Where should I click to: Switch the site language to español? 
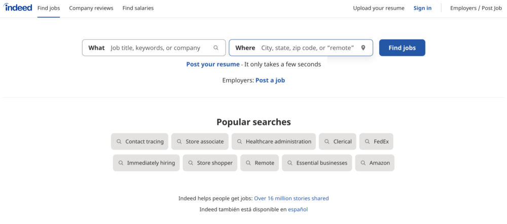(x=298, y=209)
